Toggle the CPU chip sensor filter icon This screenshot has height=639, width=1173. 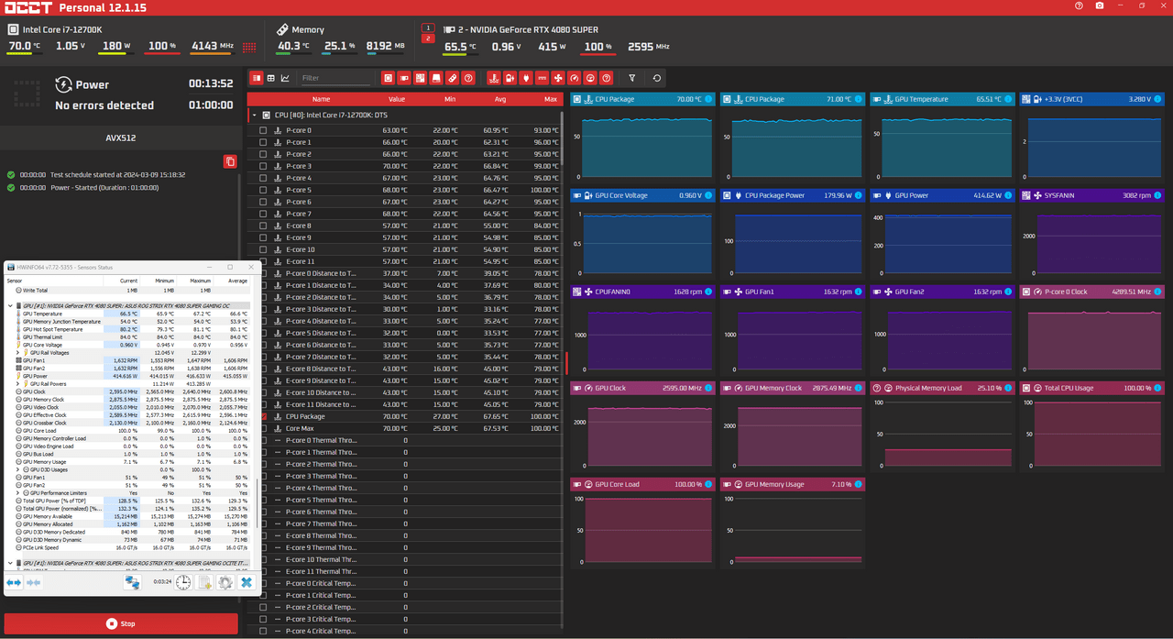(389, 78)
